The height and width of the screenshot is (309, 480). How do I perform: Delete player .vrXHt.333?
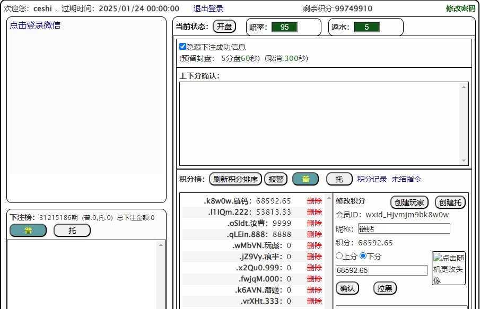(315, 302)
